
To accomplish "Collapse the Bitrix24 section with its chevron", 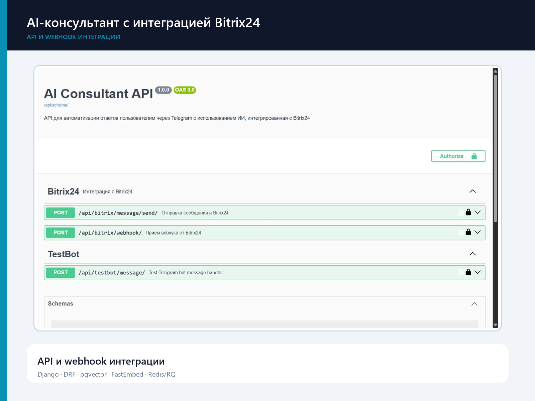I will point(472,191).
